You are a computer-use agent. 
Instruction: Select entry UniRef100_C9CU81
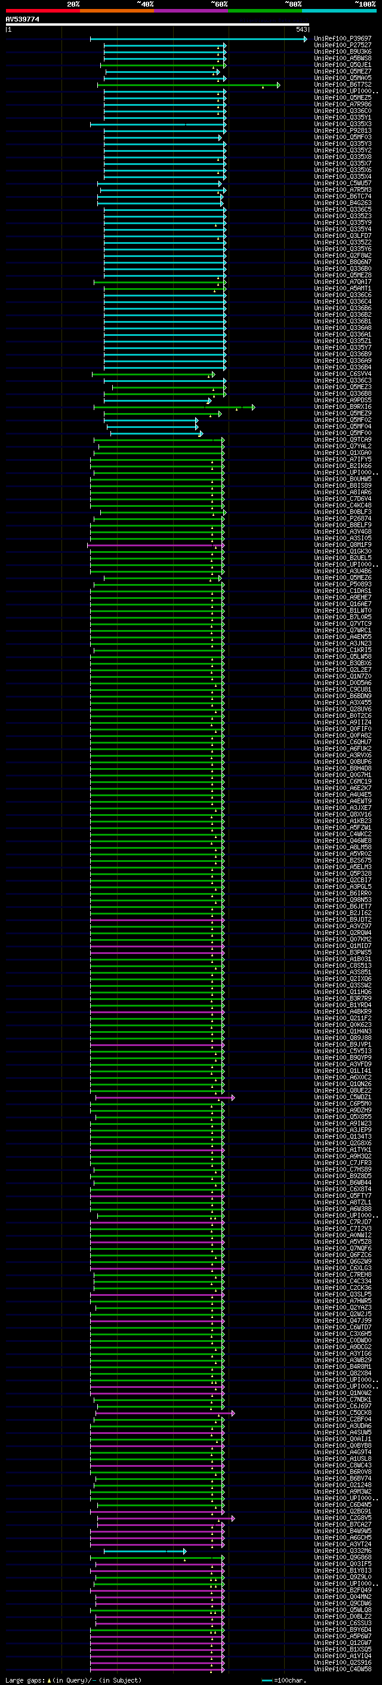pyautogui.click(x=343, y=689)
